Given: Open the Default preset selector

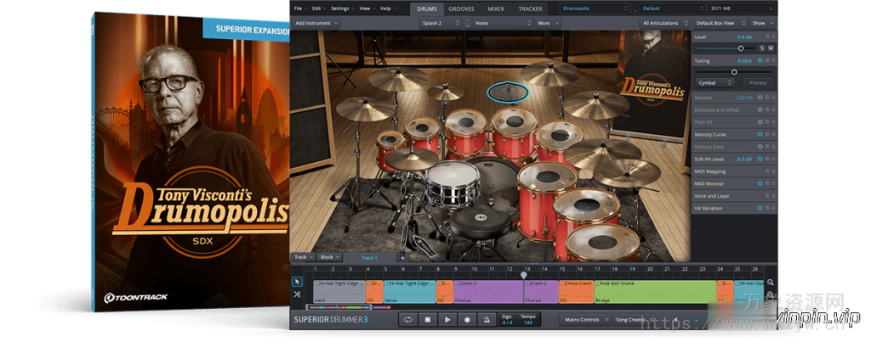Looking at the screenshot, I should pos(672,8).
